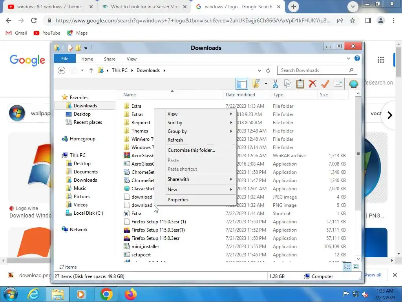Select Downloads under Favorites in navigation pane
Screen dimensions: 402x302
85,105
